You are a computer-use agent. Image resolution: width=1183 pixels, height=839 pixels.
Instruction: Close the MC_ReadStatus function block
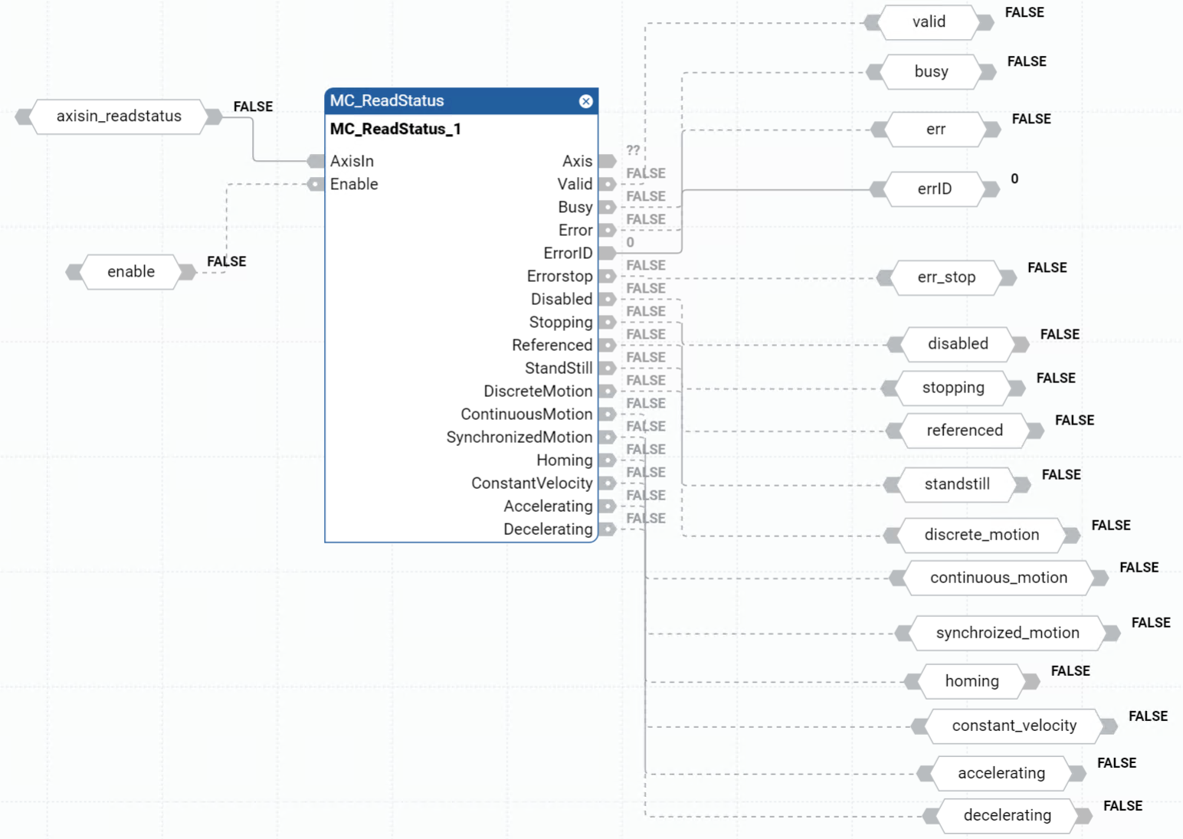[x=585, y=101]
